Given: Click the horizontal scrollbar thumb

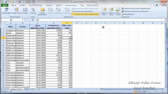Looking at the screenshot, I should [130, 89].
